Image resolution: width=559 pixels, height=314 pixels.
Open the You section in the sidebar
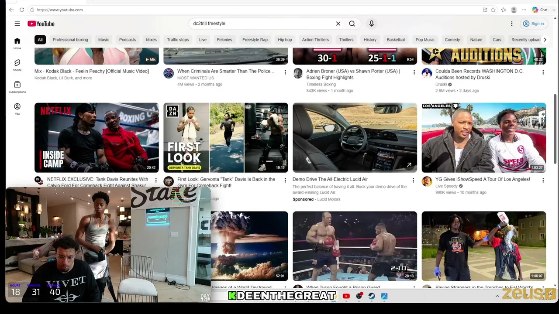coord(17,109)
